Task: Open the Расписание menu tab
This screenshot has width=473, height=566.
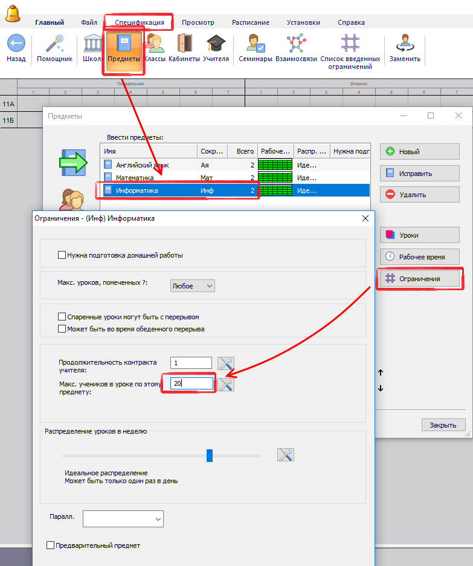Action: point(251,22)
